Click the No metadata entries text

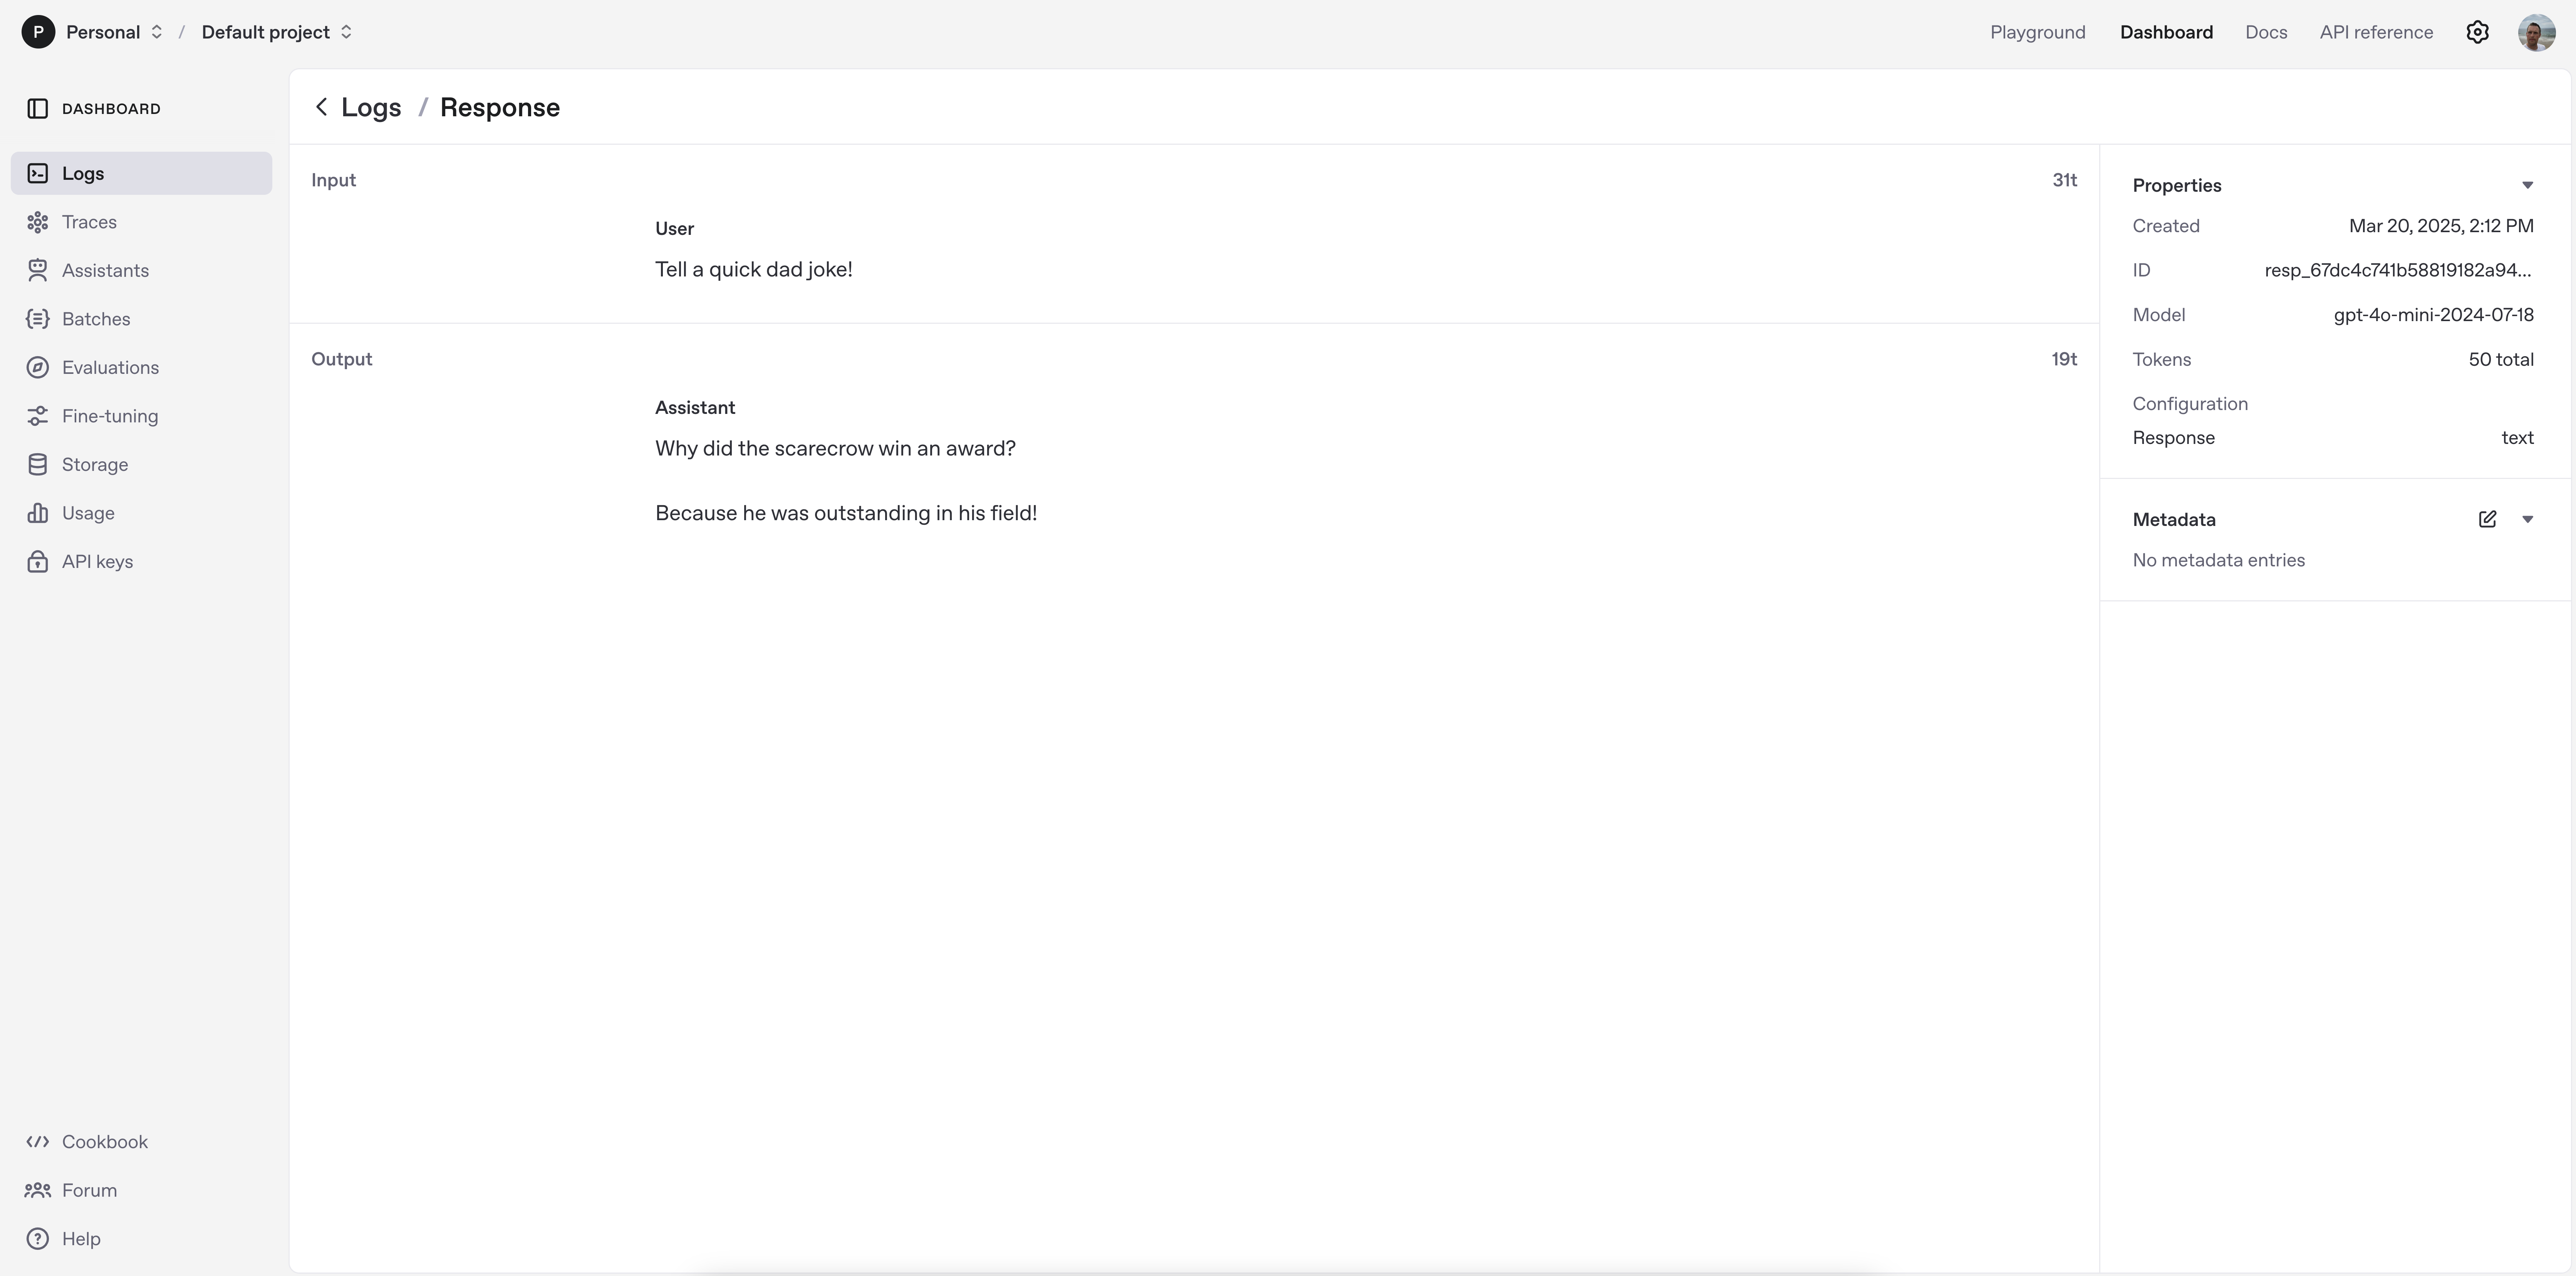2218,560
